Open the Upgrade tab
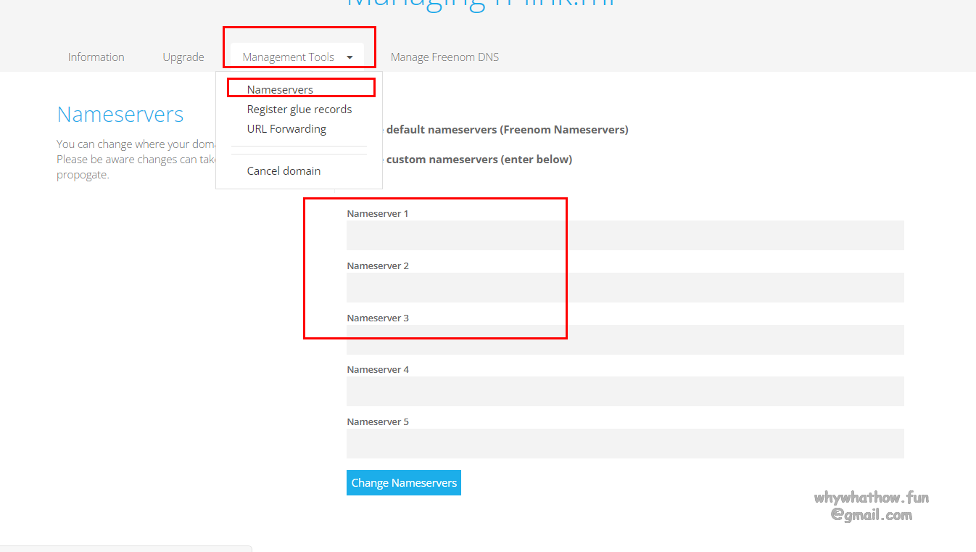 click(x=183, y=57)
